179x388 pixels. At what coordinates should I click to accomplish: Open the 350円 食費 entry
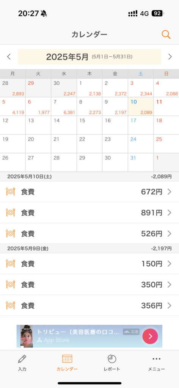(x=89, y=285)
